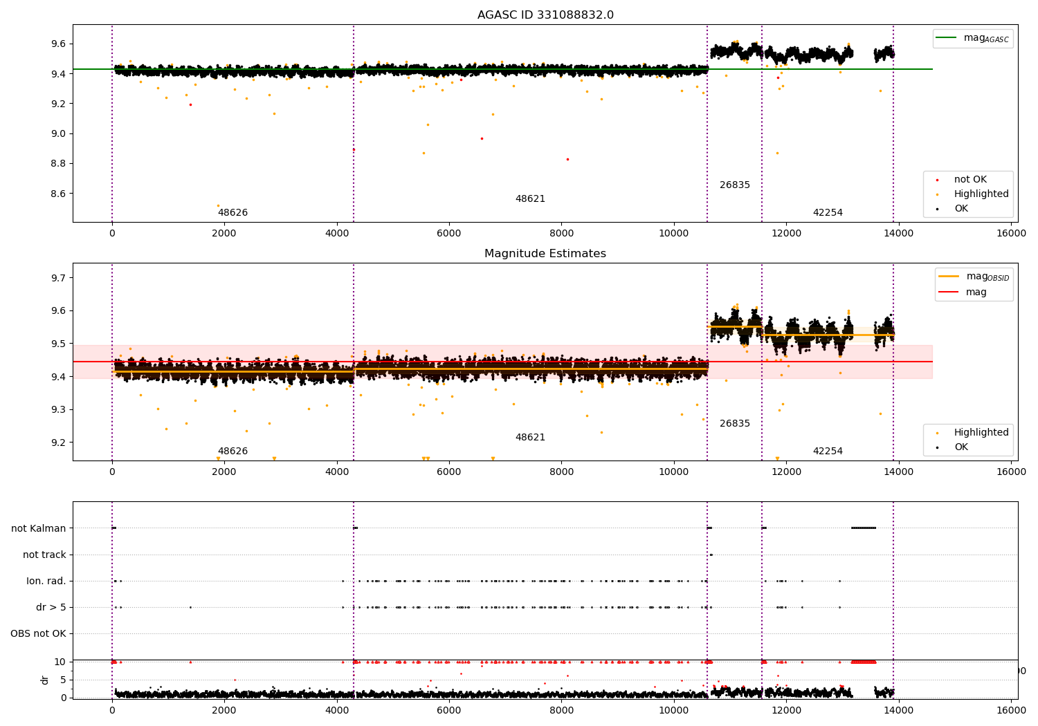Click the 8.6 y-axis tick in the top plot
This screenshot has width=1038, height=726.
pyautogui.click(x=58, y=194)
